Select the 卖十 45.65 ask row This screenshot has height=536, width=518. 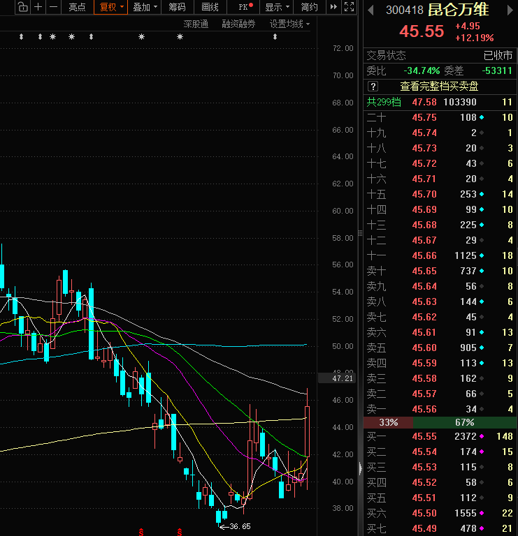440,271
